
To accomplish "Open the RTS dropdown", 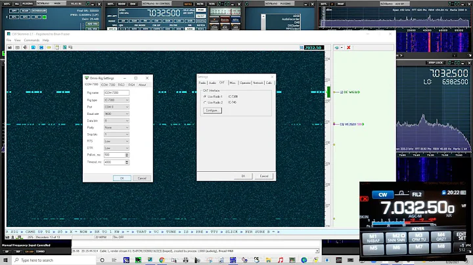I will pyautogui.click(x=116, y=141).
